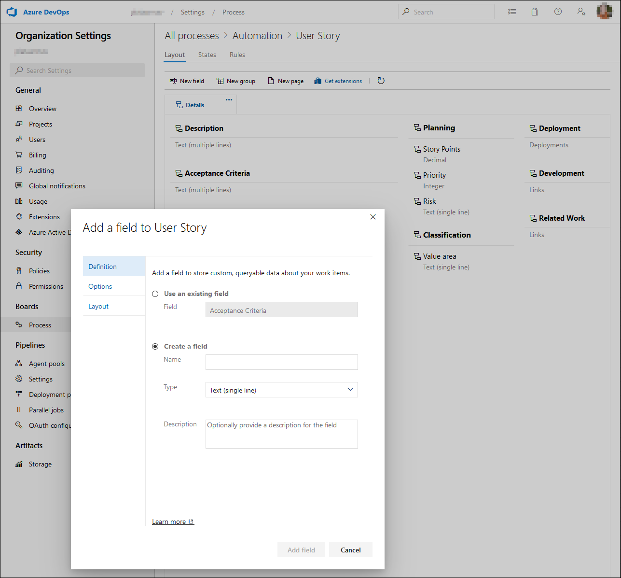
Task: Navigate to All processes breadcrumb
Action: [x=192, y=36]
